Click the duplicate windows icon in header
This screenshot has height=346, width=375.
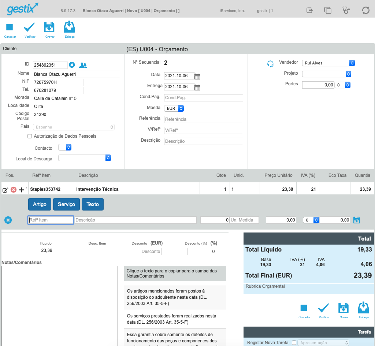click(x=328, y=11)
